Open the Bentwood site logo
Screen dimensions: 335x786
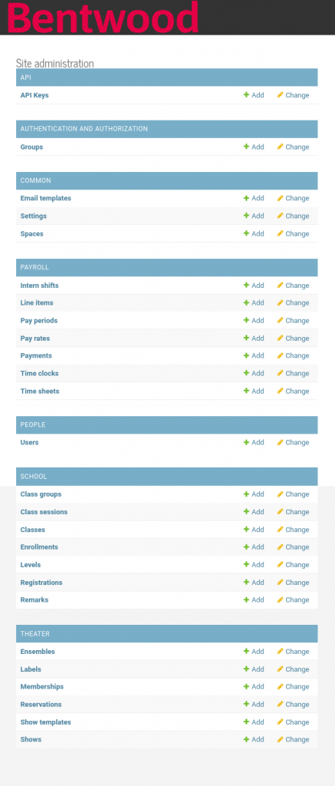(103, 17)
